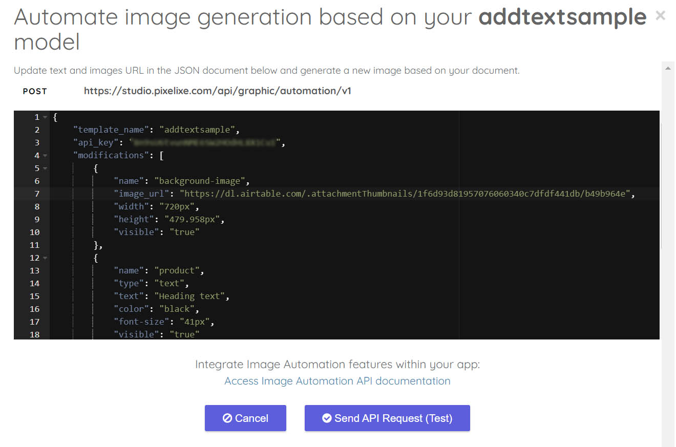The height and width of the screenshot is (447, 676).
Task: Collapse the background-image object on line 5
Action: pyautogui.click(x=45, y=168)
